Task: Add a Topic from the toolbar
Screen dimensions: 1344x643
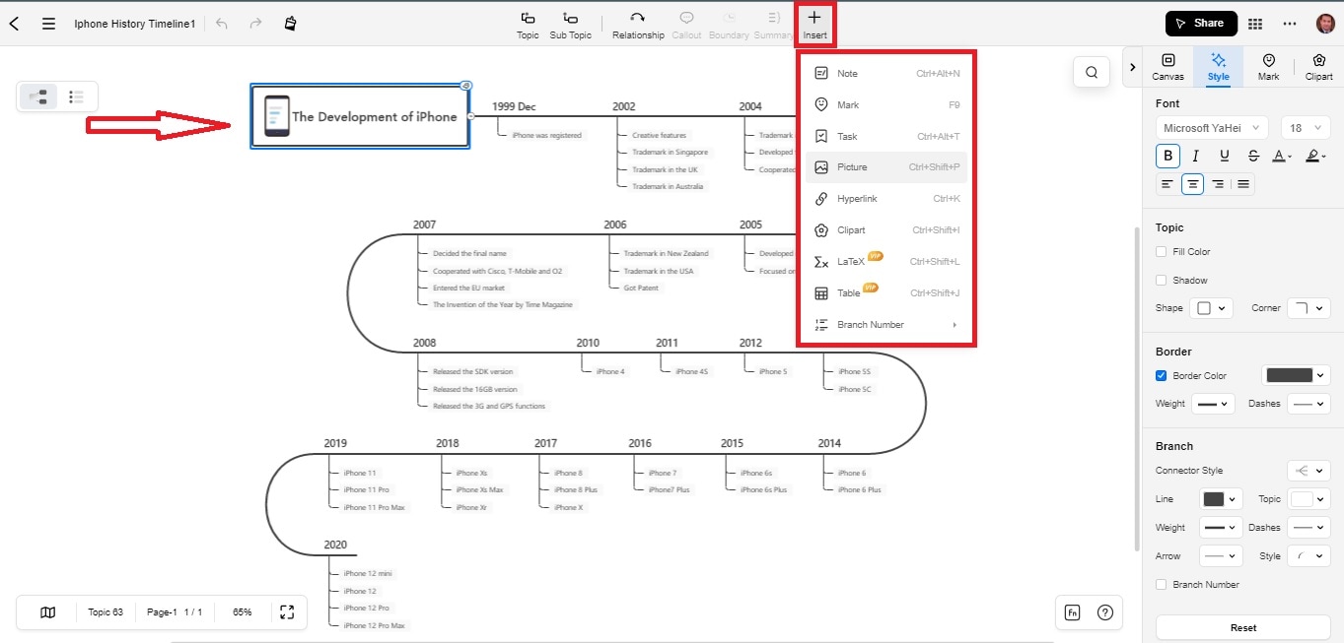Action: click(528, 26)
